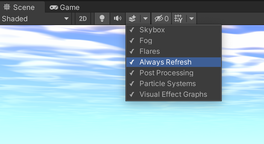Viewport: 264px width, 144px height.
Task: Click Always Refresh menu item
Action: coord(165,62)
